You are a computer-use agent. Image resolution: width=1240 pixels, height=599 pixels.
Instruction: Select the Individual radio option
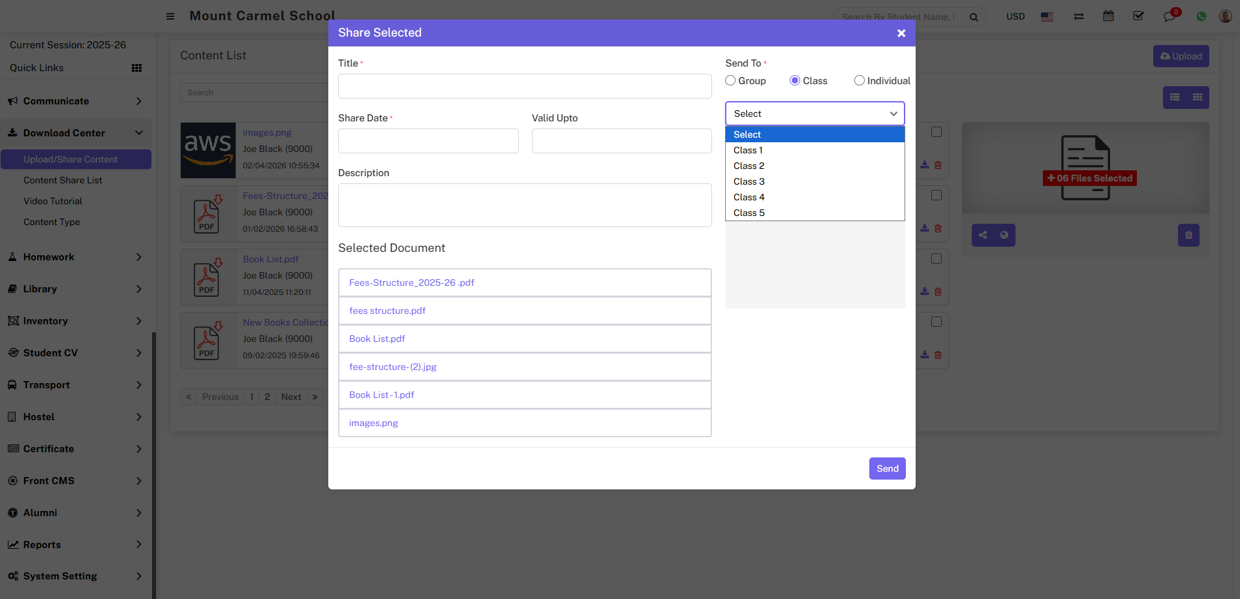[860, 80]
